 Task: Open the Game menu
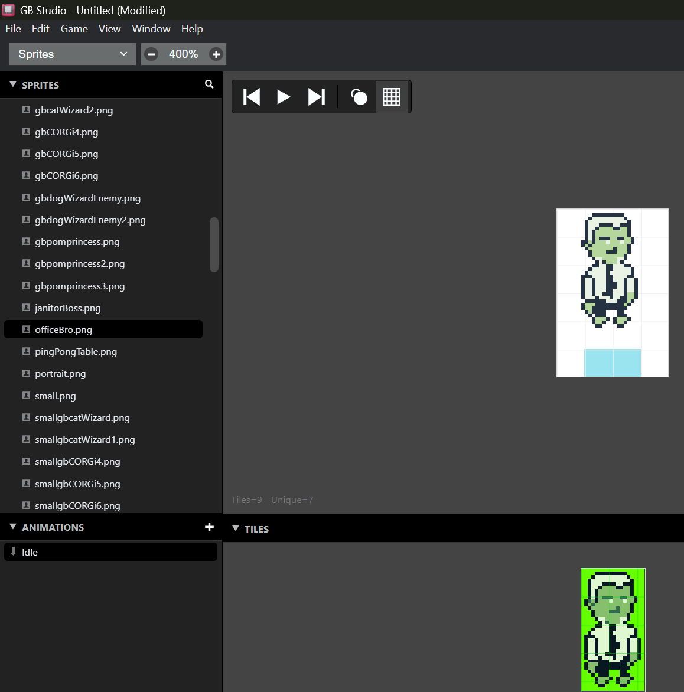click(74, 29)
